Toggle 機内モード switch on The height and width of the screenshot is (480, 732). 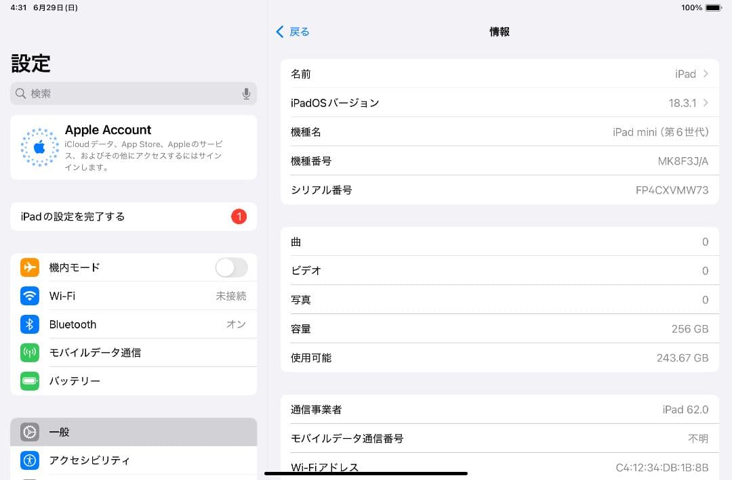231,267
